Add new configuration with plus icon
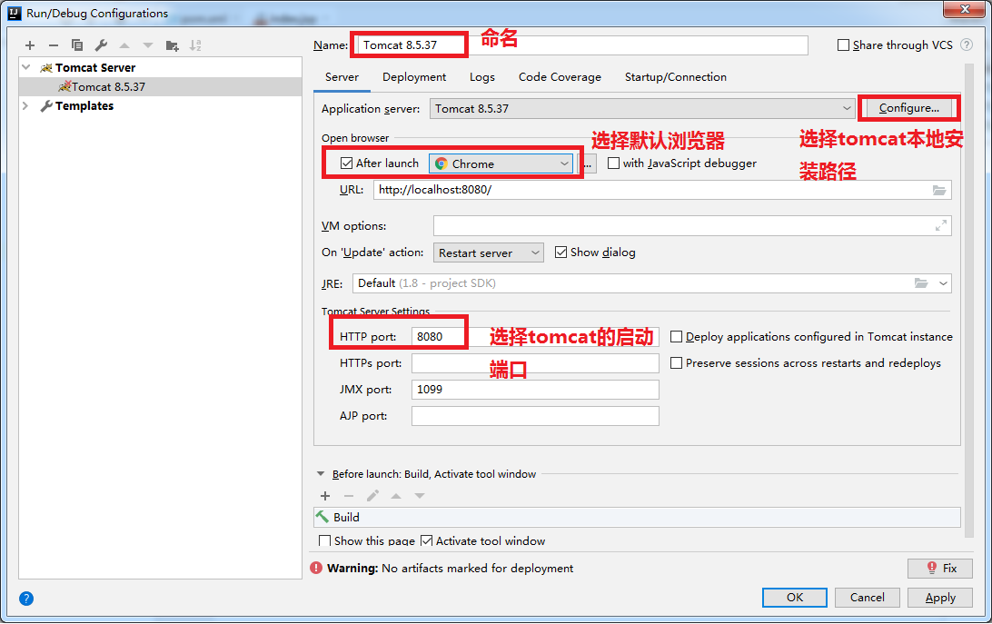The width and height of the screenshot is (992, 624). tap(30, 45)
